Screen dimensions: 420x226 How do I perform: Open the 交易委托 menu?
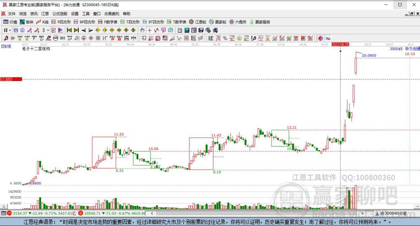112,14
